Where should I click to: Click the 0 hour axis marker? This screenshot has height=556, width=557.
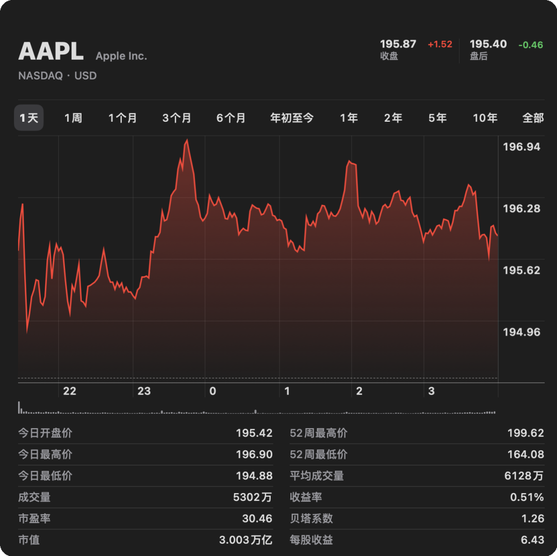pyautogui.click(x=212, y=391)
